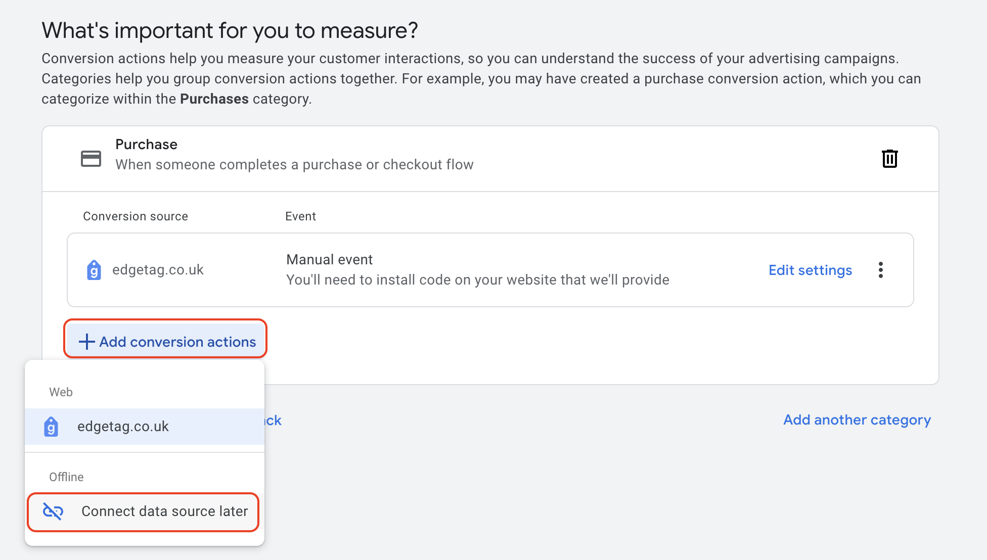Click the plus icon for adding conversions

coord(87,342)
